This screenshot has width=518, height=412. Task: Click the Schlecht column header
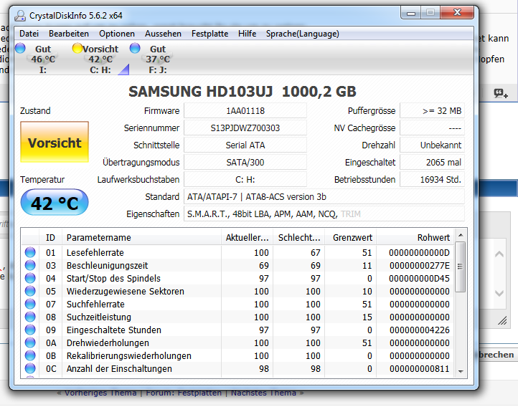click(x=299, y=237)
